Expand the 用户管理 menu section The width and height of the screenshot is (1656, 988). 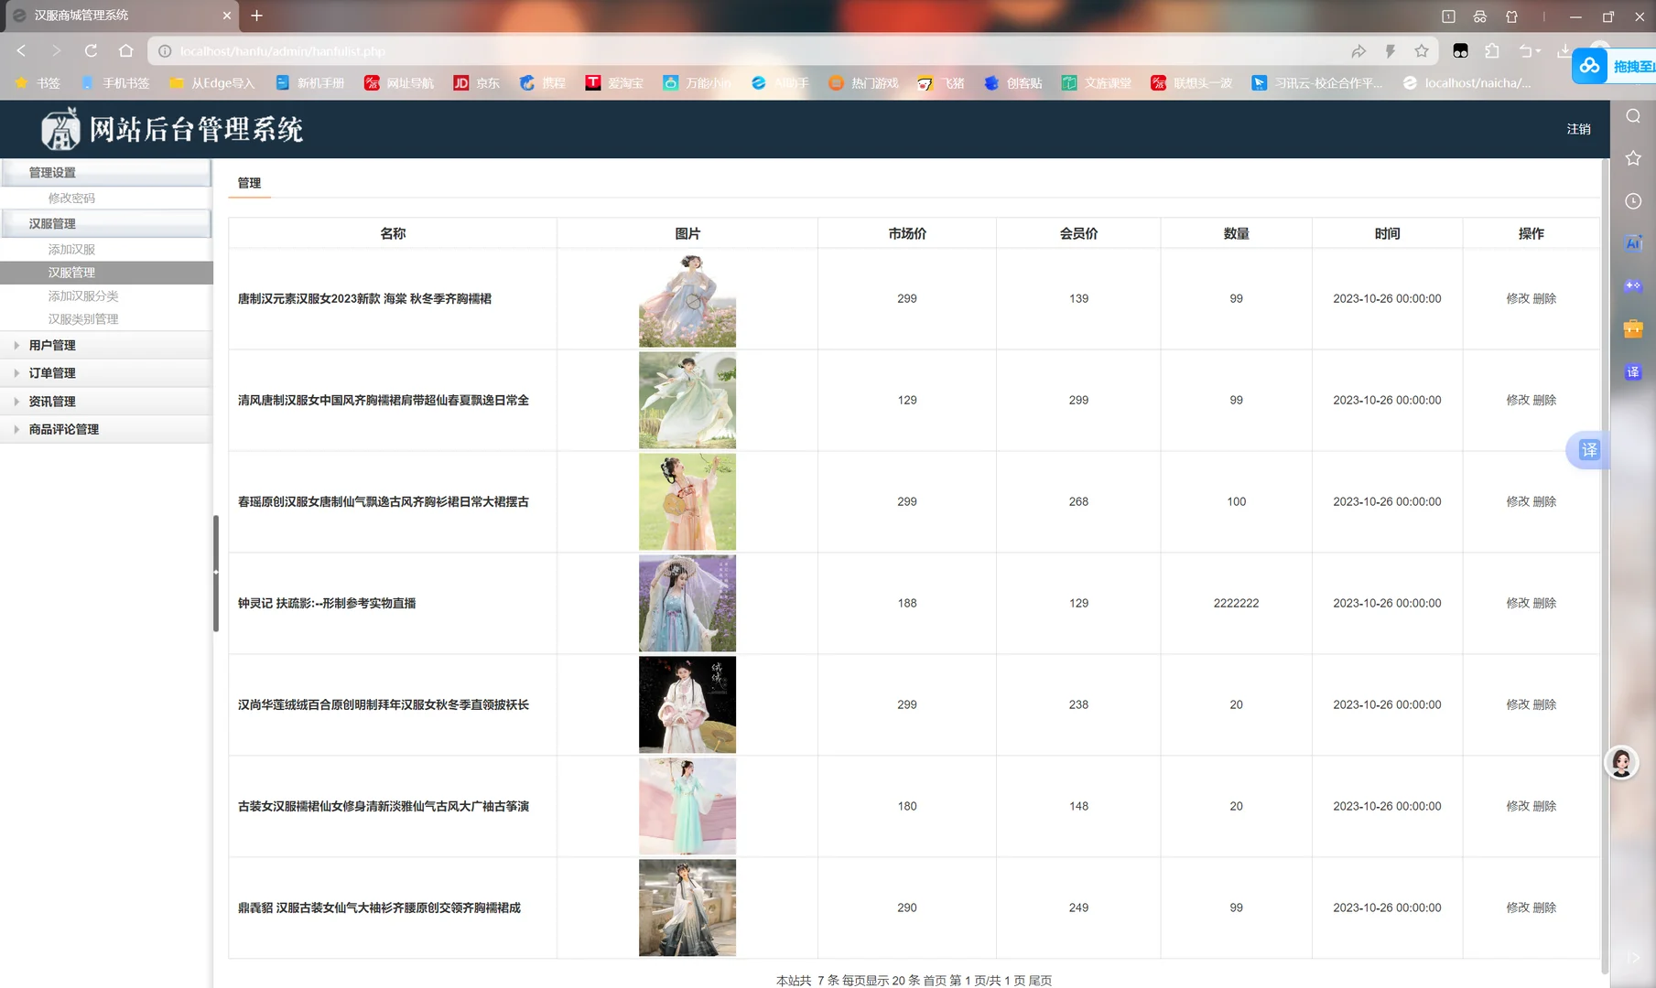tap(106, 346)
